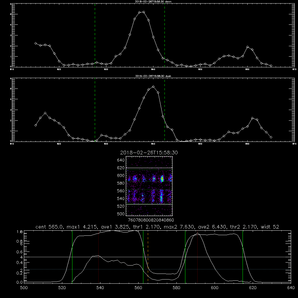
Task: Click x-axis label '840' under dawn plot
Action: pos(153,69)
